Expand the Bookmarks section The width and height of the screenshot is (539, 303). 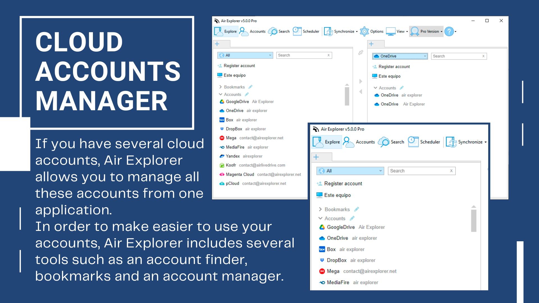[x=221, y=87]
